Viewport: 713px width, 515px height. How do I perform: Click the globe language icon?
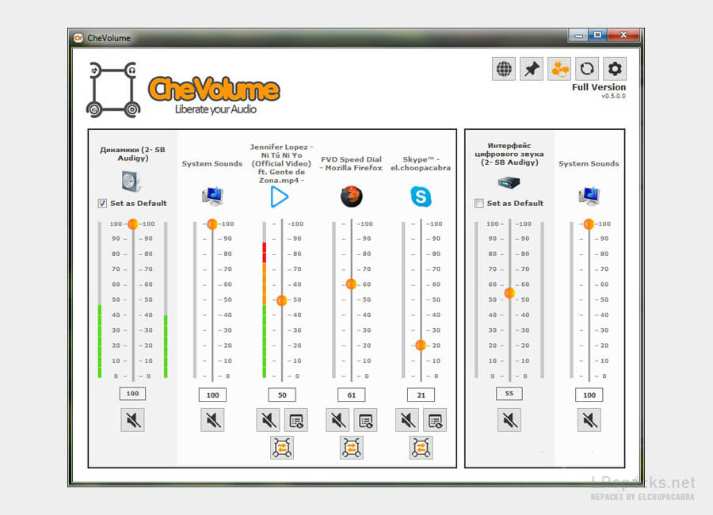[504, 69]
